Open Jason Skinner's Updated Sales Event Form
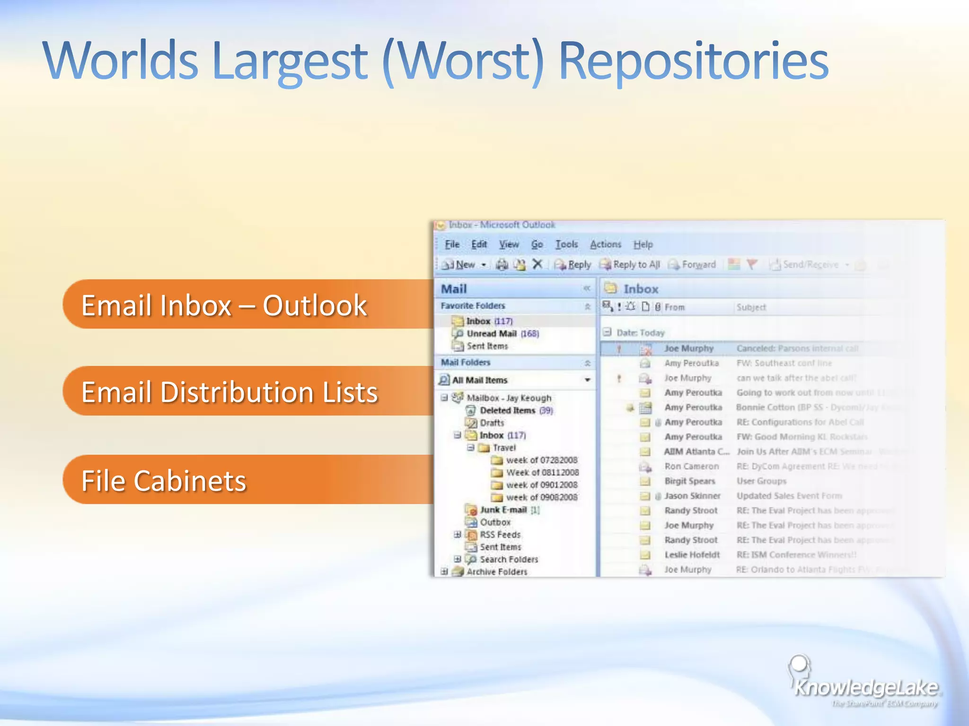Screen dimensions: 969x726 click(x=752, y=496)
